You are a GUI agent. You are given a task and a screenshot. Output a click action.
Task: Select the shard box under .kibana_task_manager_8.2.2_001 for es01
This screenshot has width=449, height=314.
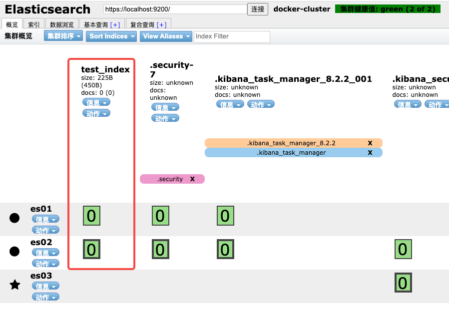pos(225,216)
